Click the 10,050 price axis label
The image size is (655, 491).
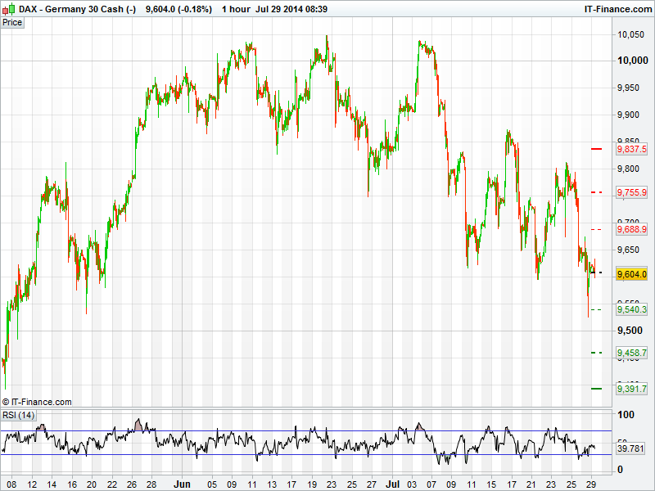(x=630, y=34)
